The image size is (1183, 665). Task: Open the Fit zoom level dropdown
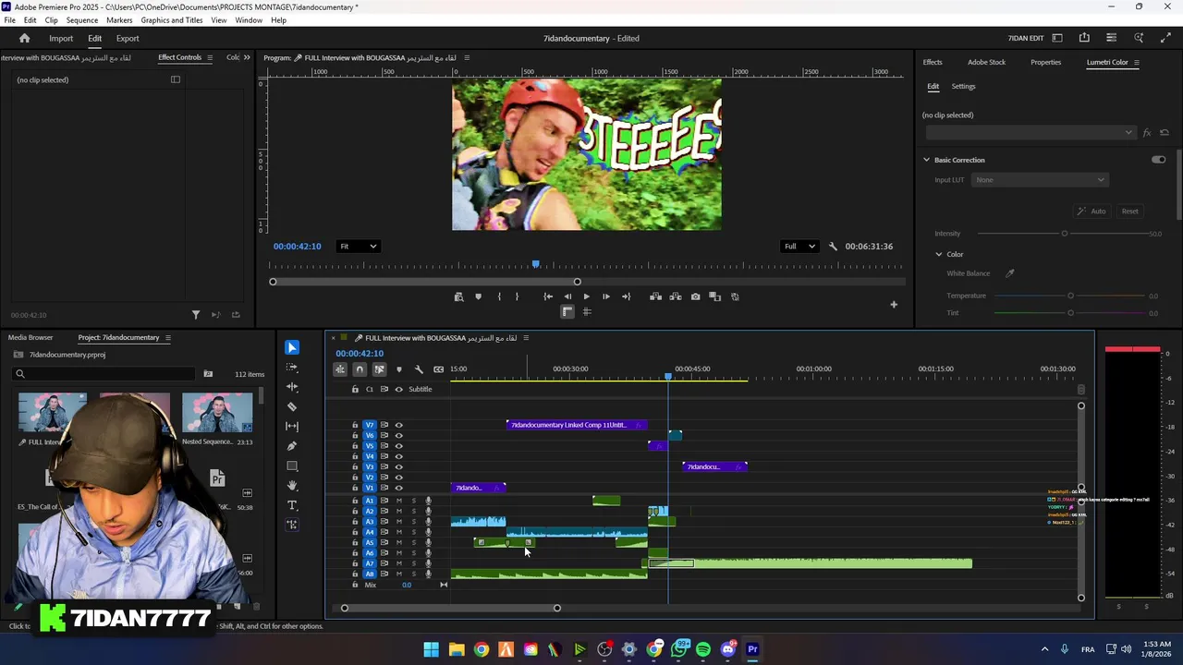(358, 247)
